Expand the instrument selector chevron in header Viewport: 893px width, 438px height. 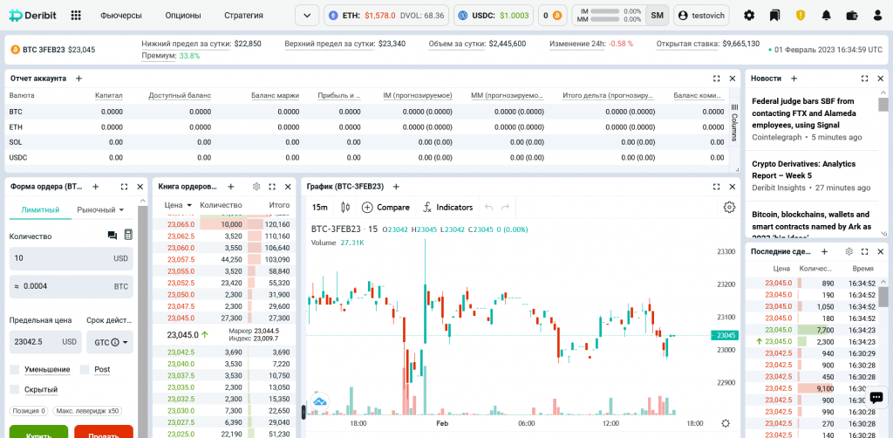point(307,15)
